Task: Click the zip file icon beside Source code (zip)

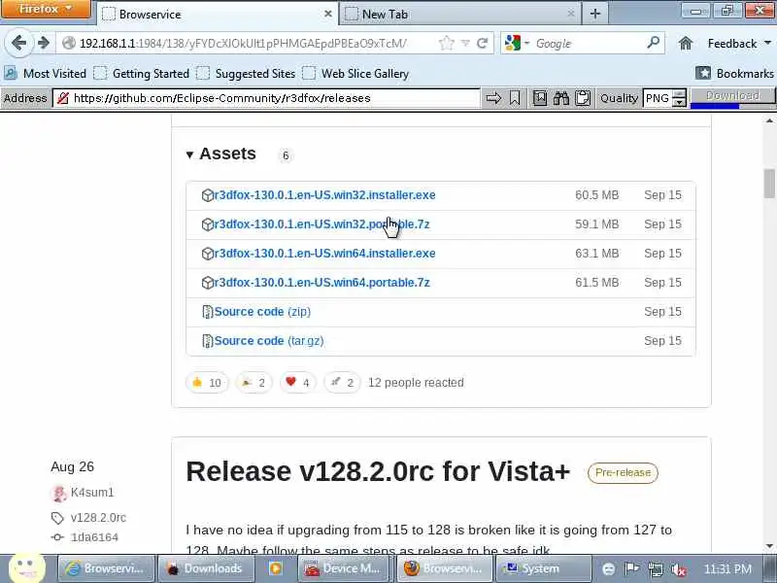Action: tap(208, 312)
